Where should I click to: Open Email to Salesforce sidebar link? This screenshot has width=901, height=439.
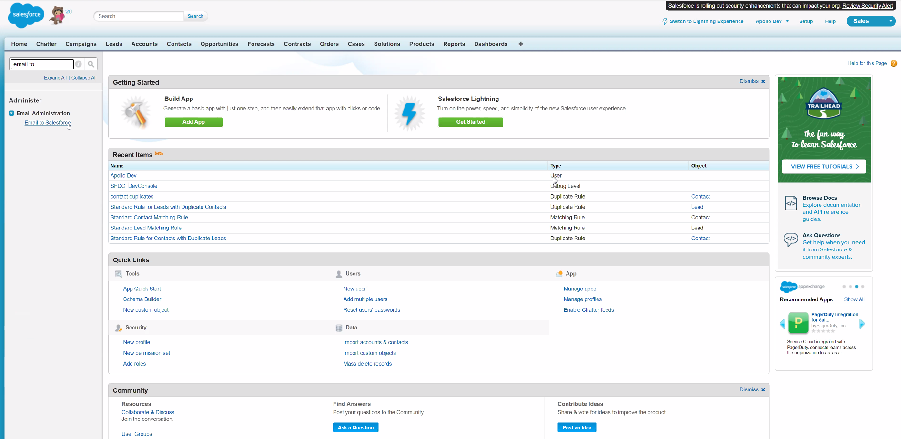click(x=48, y=123)
